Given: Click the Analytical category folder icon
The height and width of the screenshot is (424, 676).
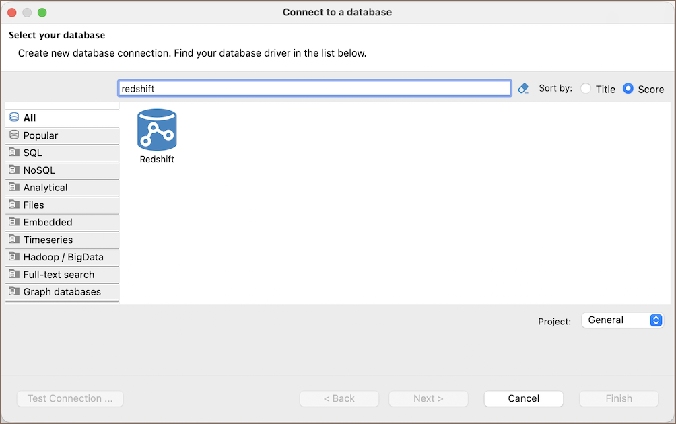Looking at the screenshot, I should (x=14, y=188).
